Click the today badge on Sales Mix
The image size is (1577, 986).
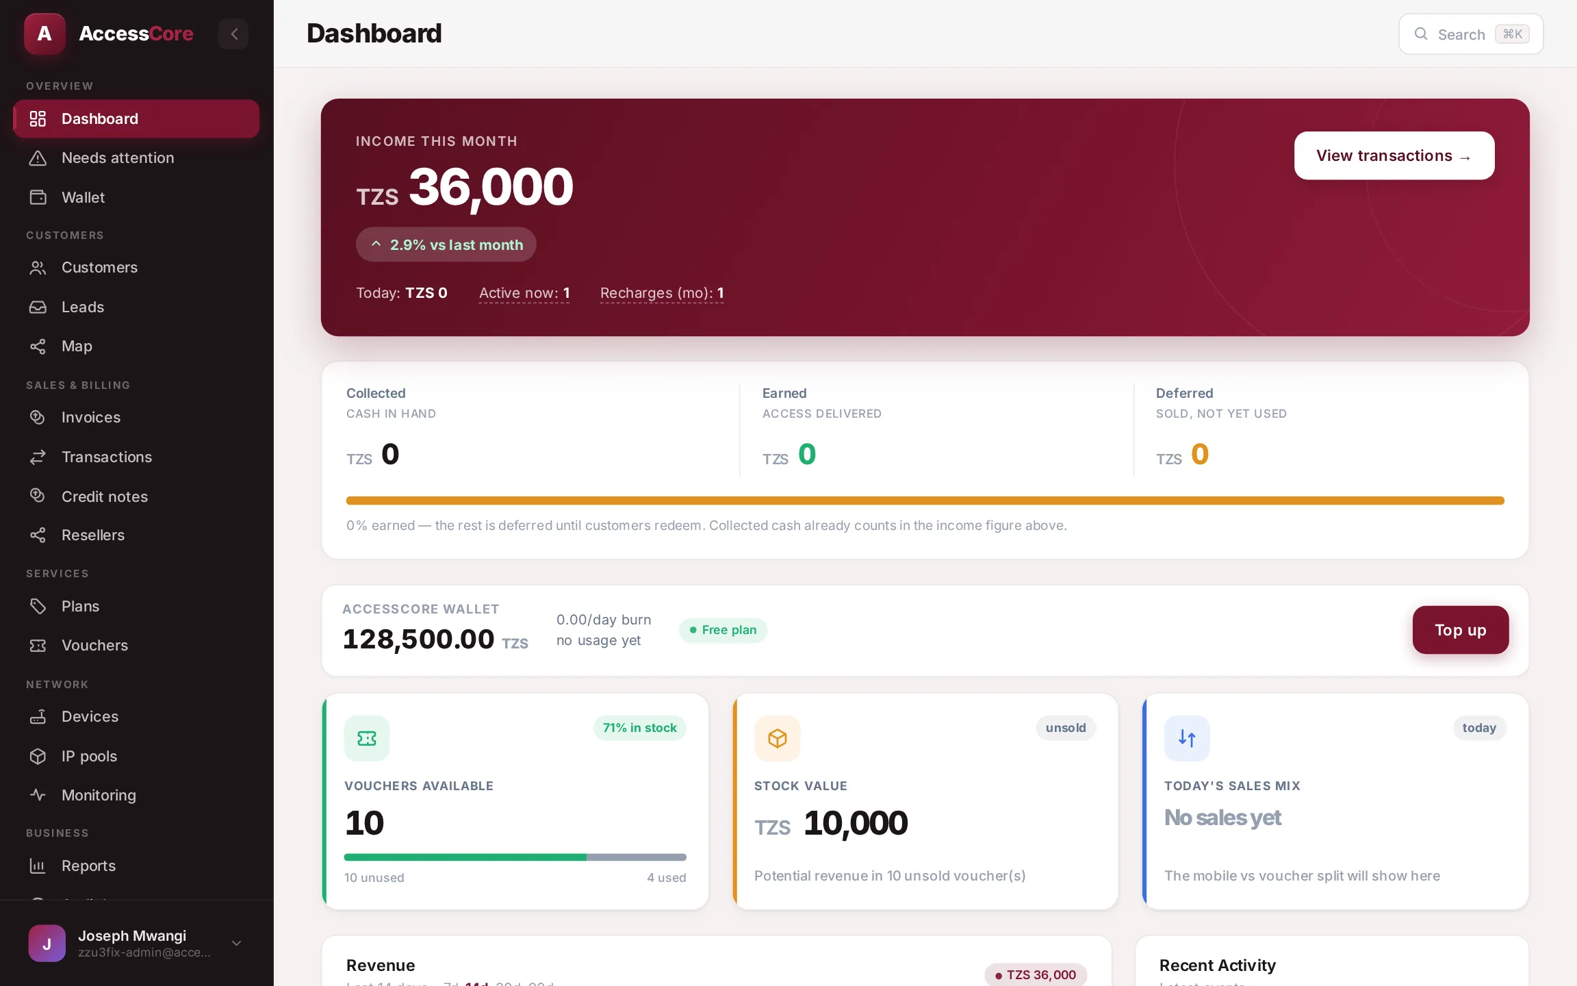coord(1479,728)
